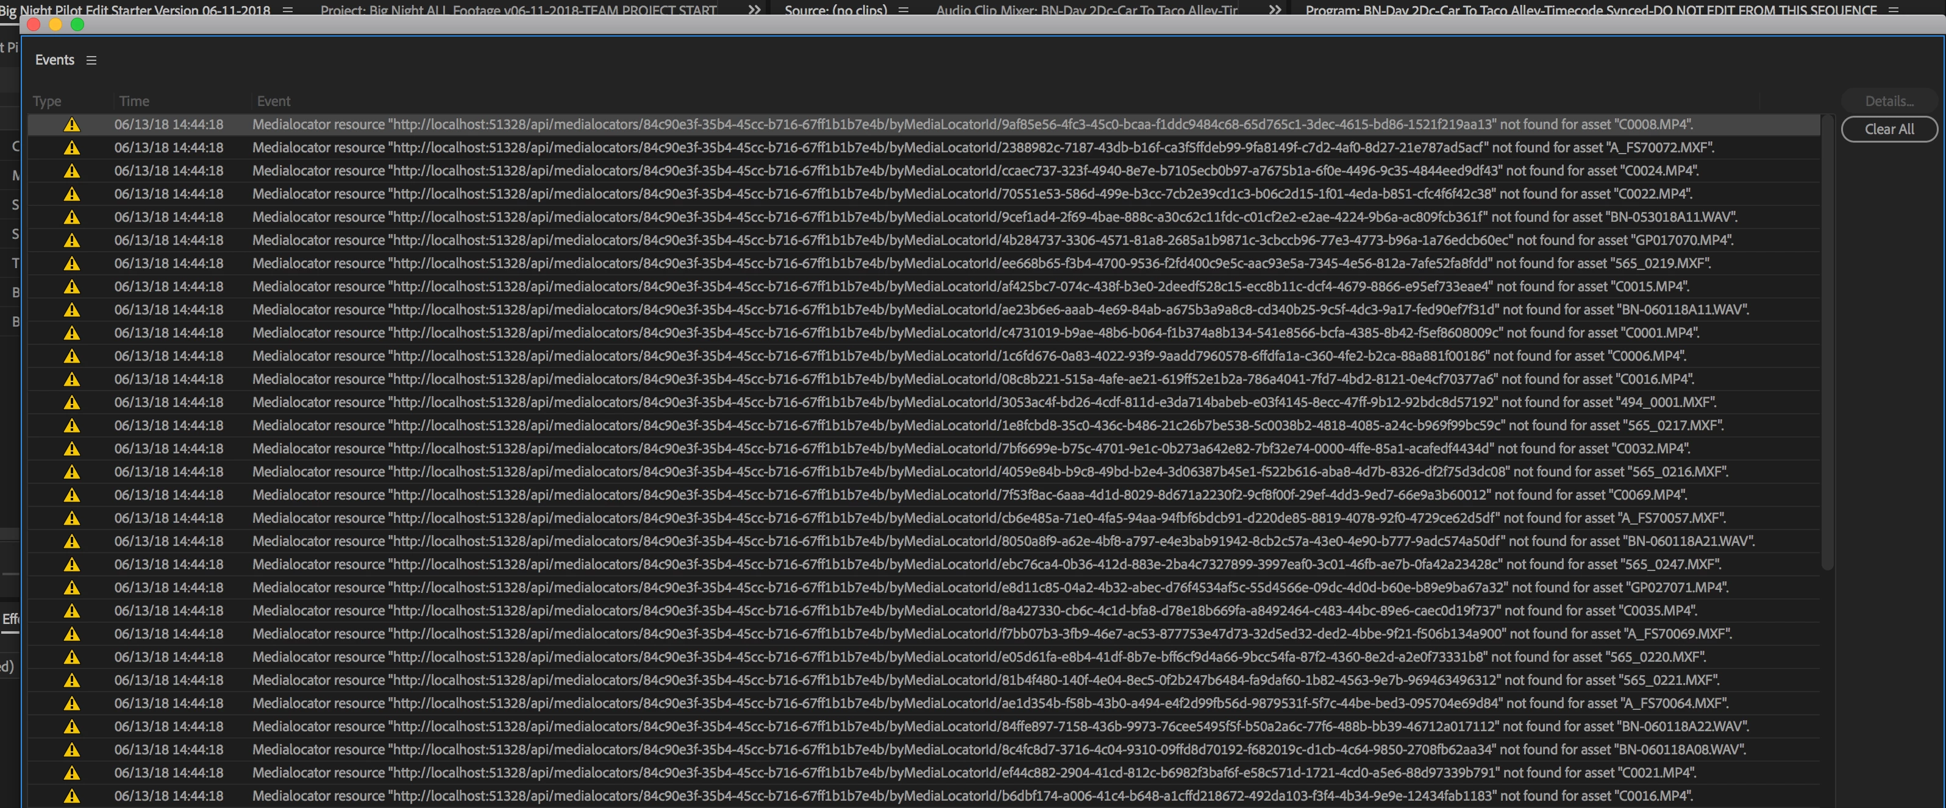Open Source (no clips) panel menu icon

[903, 10]
